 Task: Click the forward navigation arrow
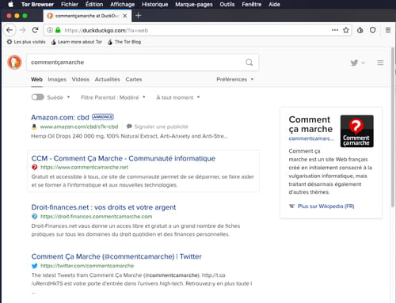pos(22,30)
